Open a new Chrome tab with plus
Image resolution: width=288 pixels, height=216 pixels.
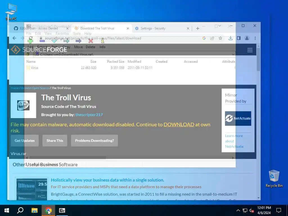pos(198,28)
